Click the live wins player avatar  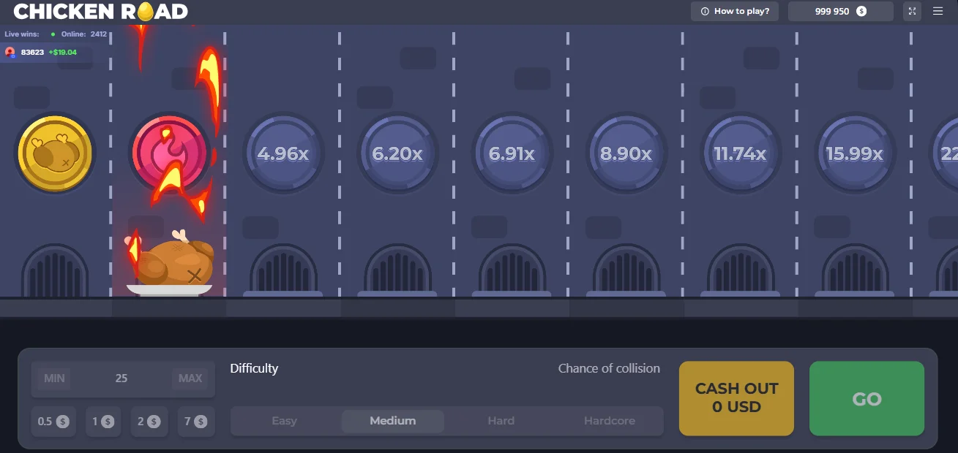(x=10, y=53)
